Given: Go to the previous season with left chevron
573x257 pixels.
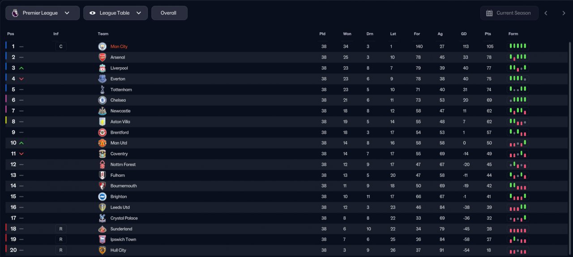Looking at the screenshot, I should 546,13.
